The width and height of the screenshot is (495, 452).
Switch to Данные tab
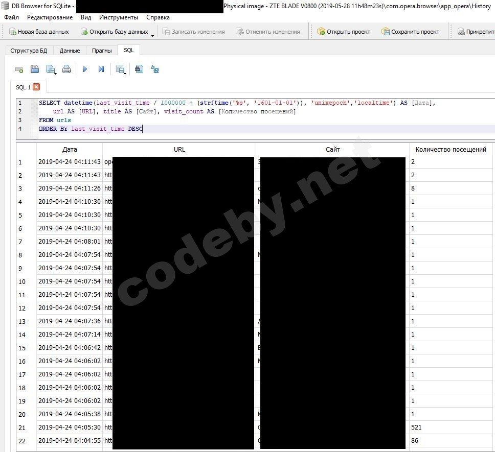[70, 51]
